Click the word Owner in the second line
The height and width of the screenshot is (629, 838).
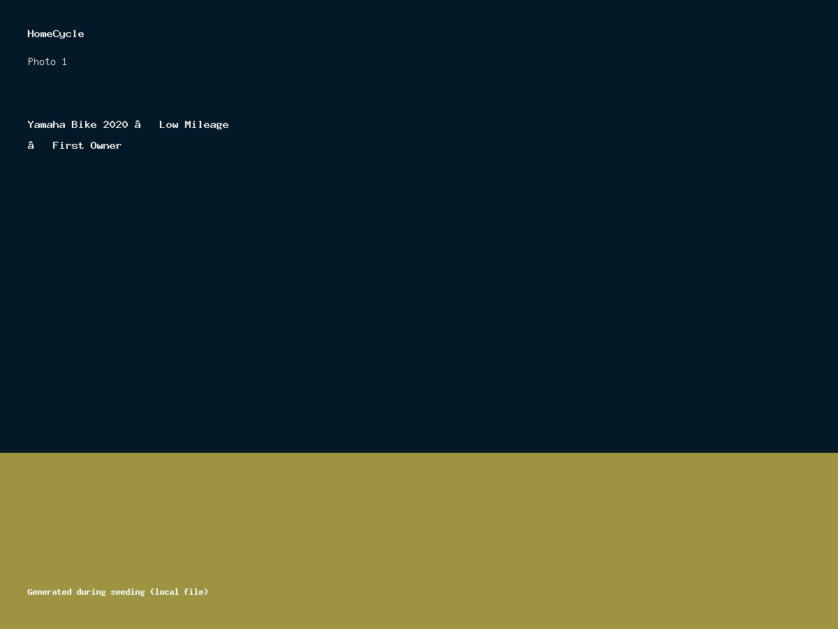pyautogui.click(x=105, y=145)
